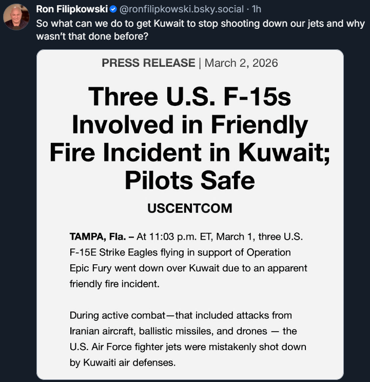Click the "friendly fire incident." paragraph ending

tap(114, 283)
